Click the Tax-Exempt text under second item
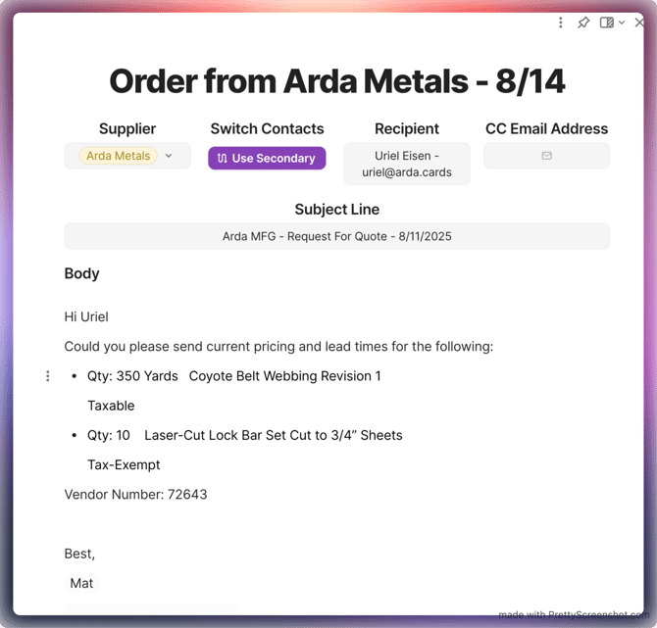The width and height of the screenshot is (657, 628). 124,465
